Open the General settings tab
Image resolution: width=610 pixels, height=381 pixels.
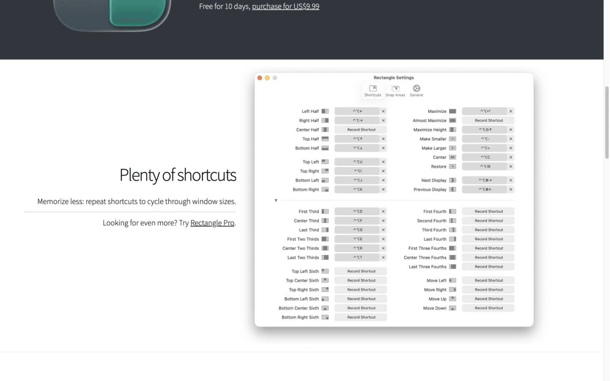coord(416,91)
